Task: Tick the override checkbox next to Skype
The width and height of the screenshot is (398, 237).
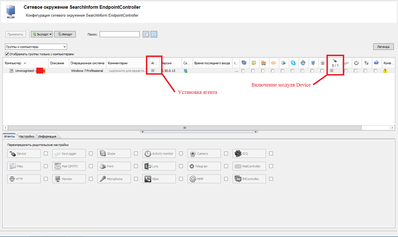Action: (136, 154)
